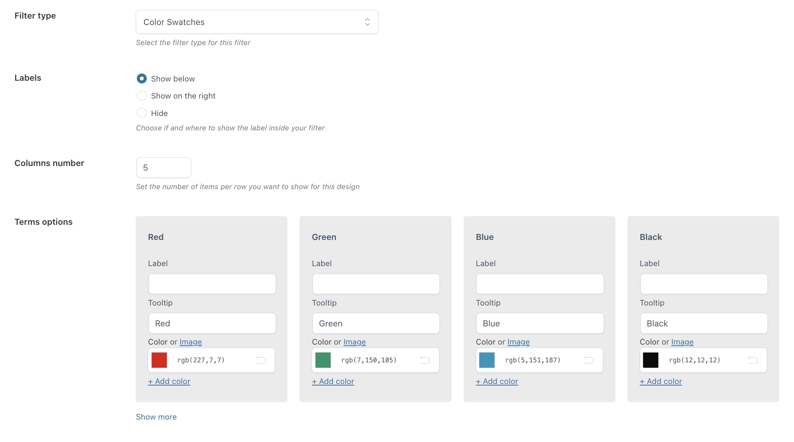Open the black color swatch picker
The height and width of the screenshot is (442, 794).
point(651,360)
